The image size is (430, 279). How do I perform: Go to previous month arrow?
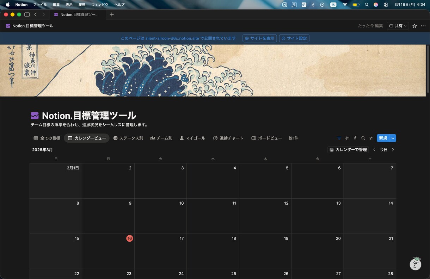click(374, 150)
